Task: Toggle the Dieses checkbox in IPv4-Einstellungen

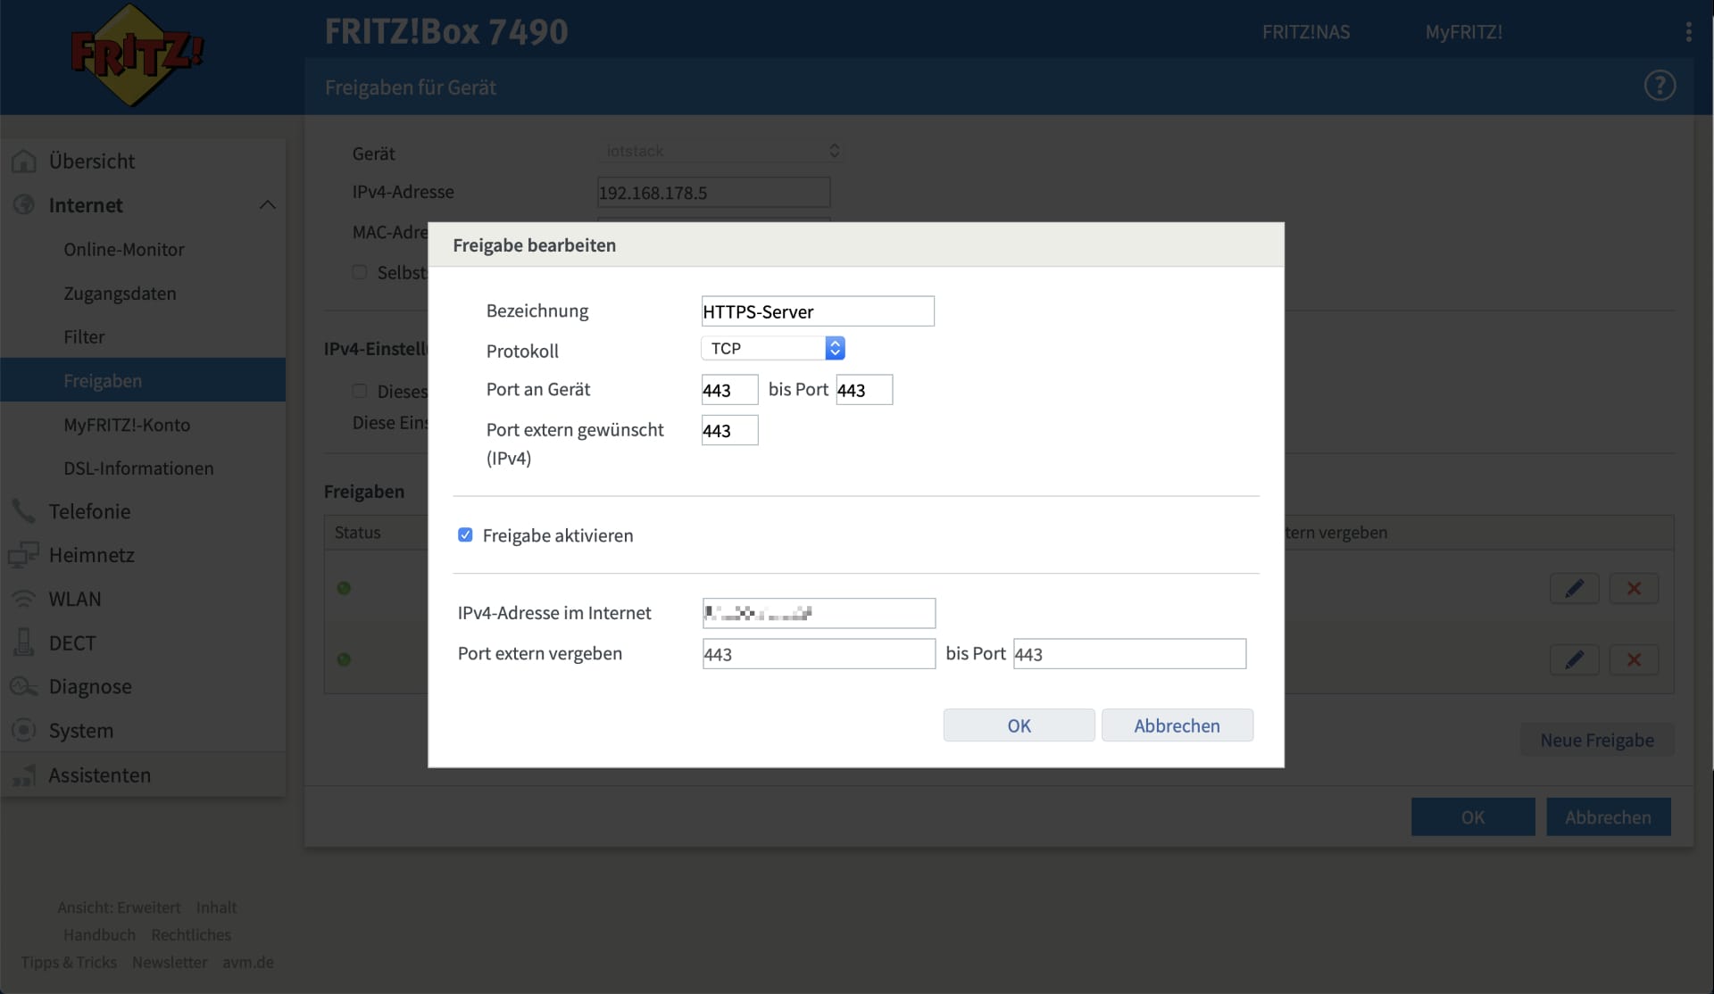Action: click(360, 391)
